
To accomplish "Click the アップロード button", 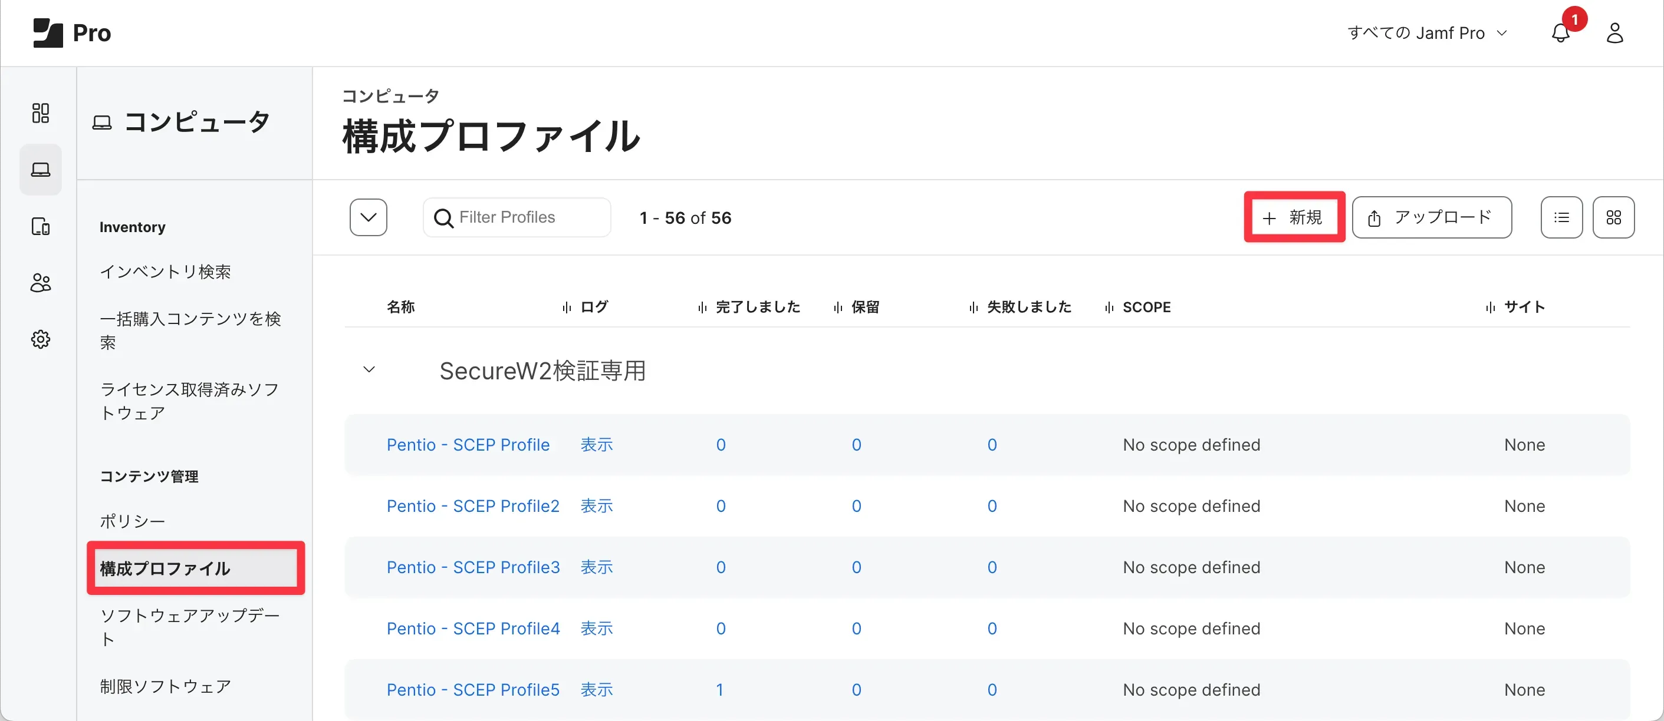I will click(1432, 217).
